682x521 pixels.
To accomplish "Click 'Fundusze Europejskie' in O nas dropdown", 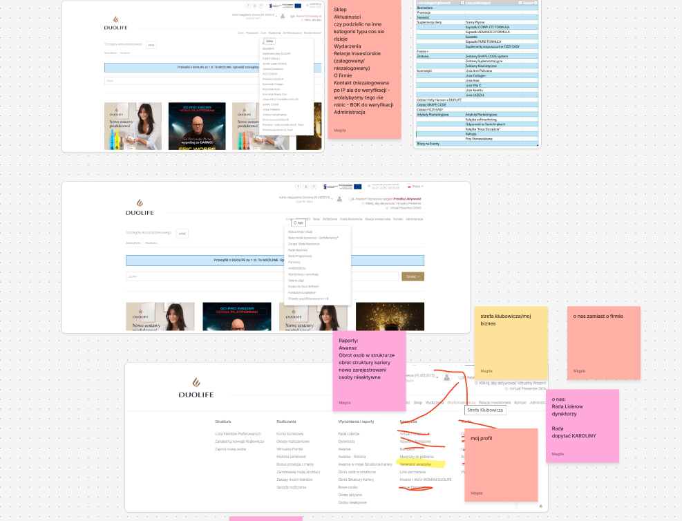I will 301,293.
